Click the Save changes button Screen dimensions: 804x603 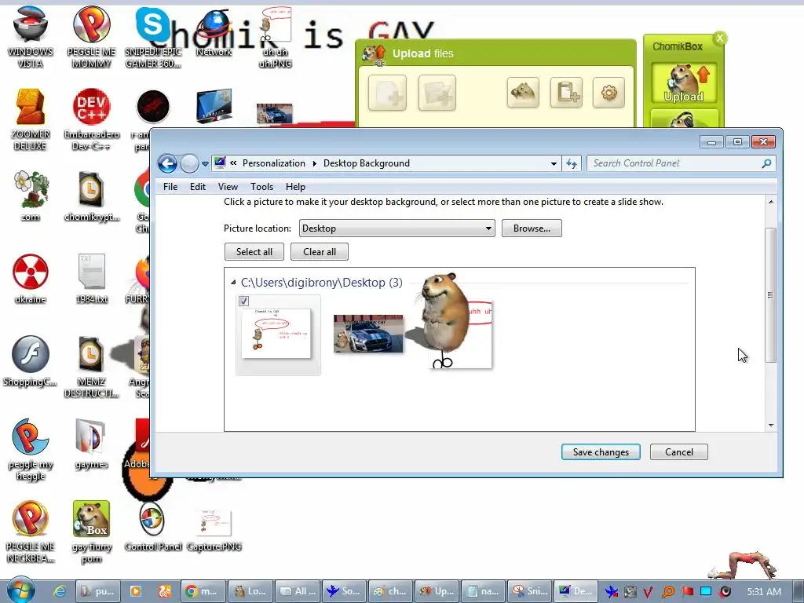tap(601, 451)
